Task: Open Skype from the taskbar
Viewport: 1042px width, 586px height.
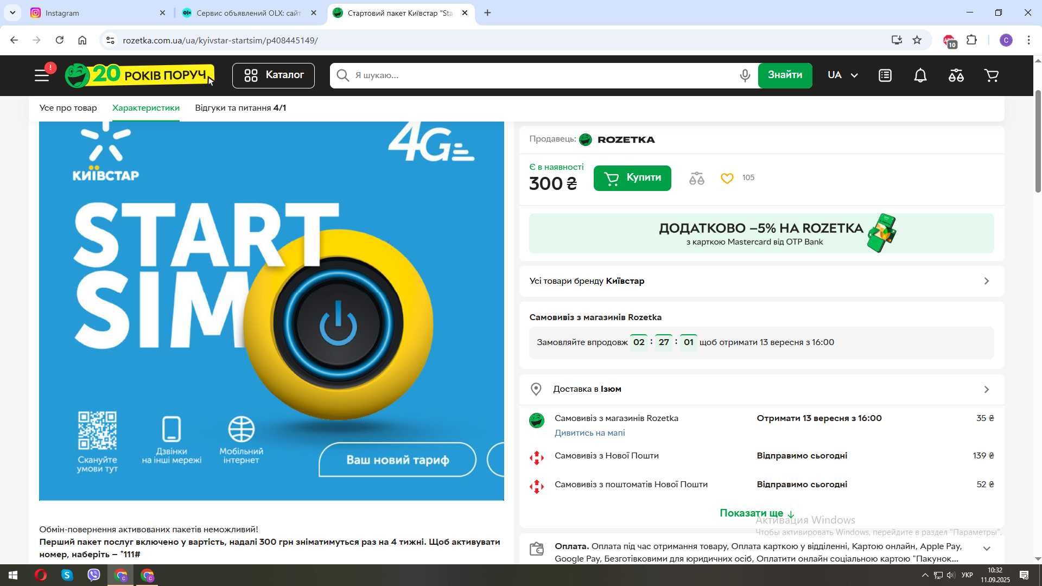Action: point(67,575)
